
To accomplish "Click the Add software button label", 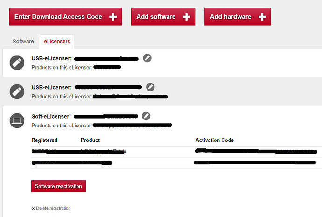I will [x=156, y=17].
